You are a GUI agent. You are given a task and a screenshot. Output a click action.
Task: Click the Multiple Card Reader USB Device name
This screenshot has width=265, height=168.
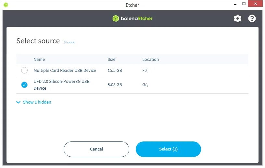(x=65, y=70)
